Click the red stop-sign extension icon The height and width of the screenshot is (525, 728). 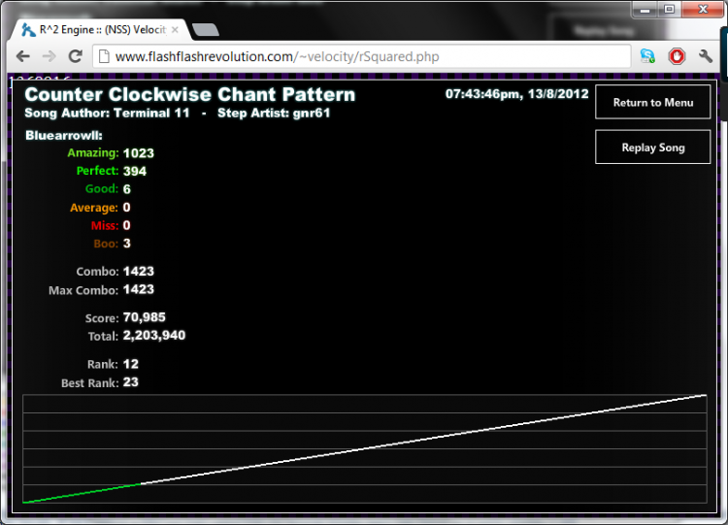point(677,56)
